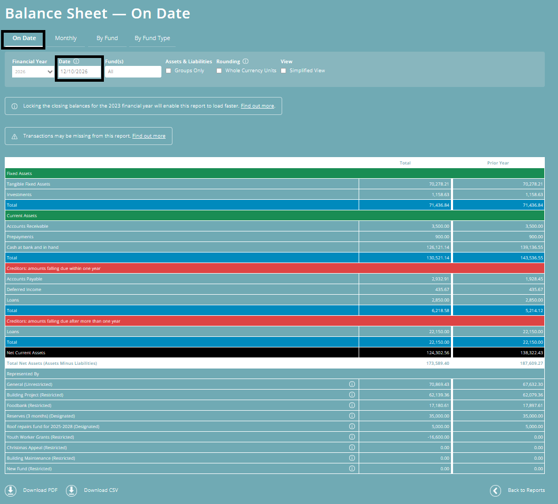Image resolution: width=558 pixels, height=504 pixels.
Task: Click the 126,121.14 cash total value
Action: point(438,247)
